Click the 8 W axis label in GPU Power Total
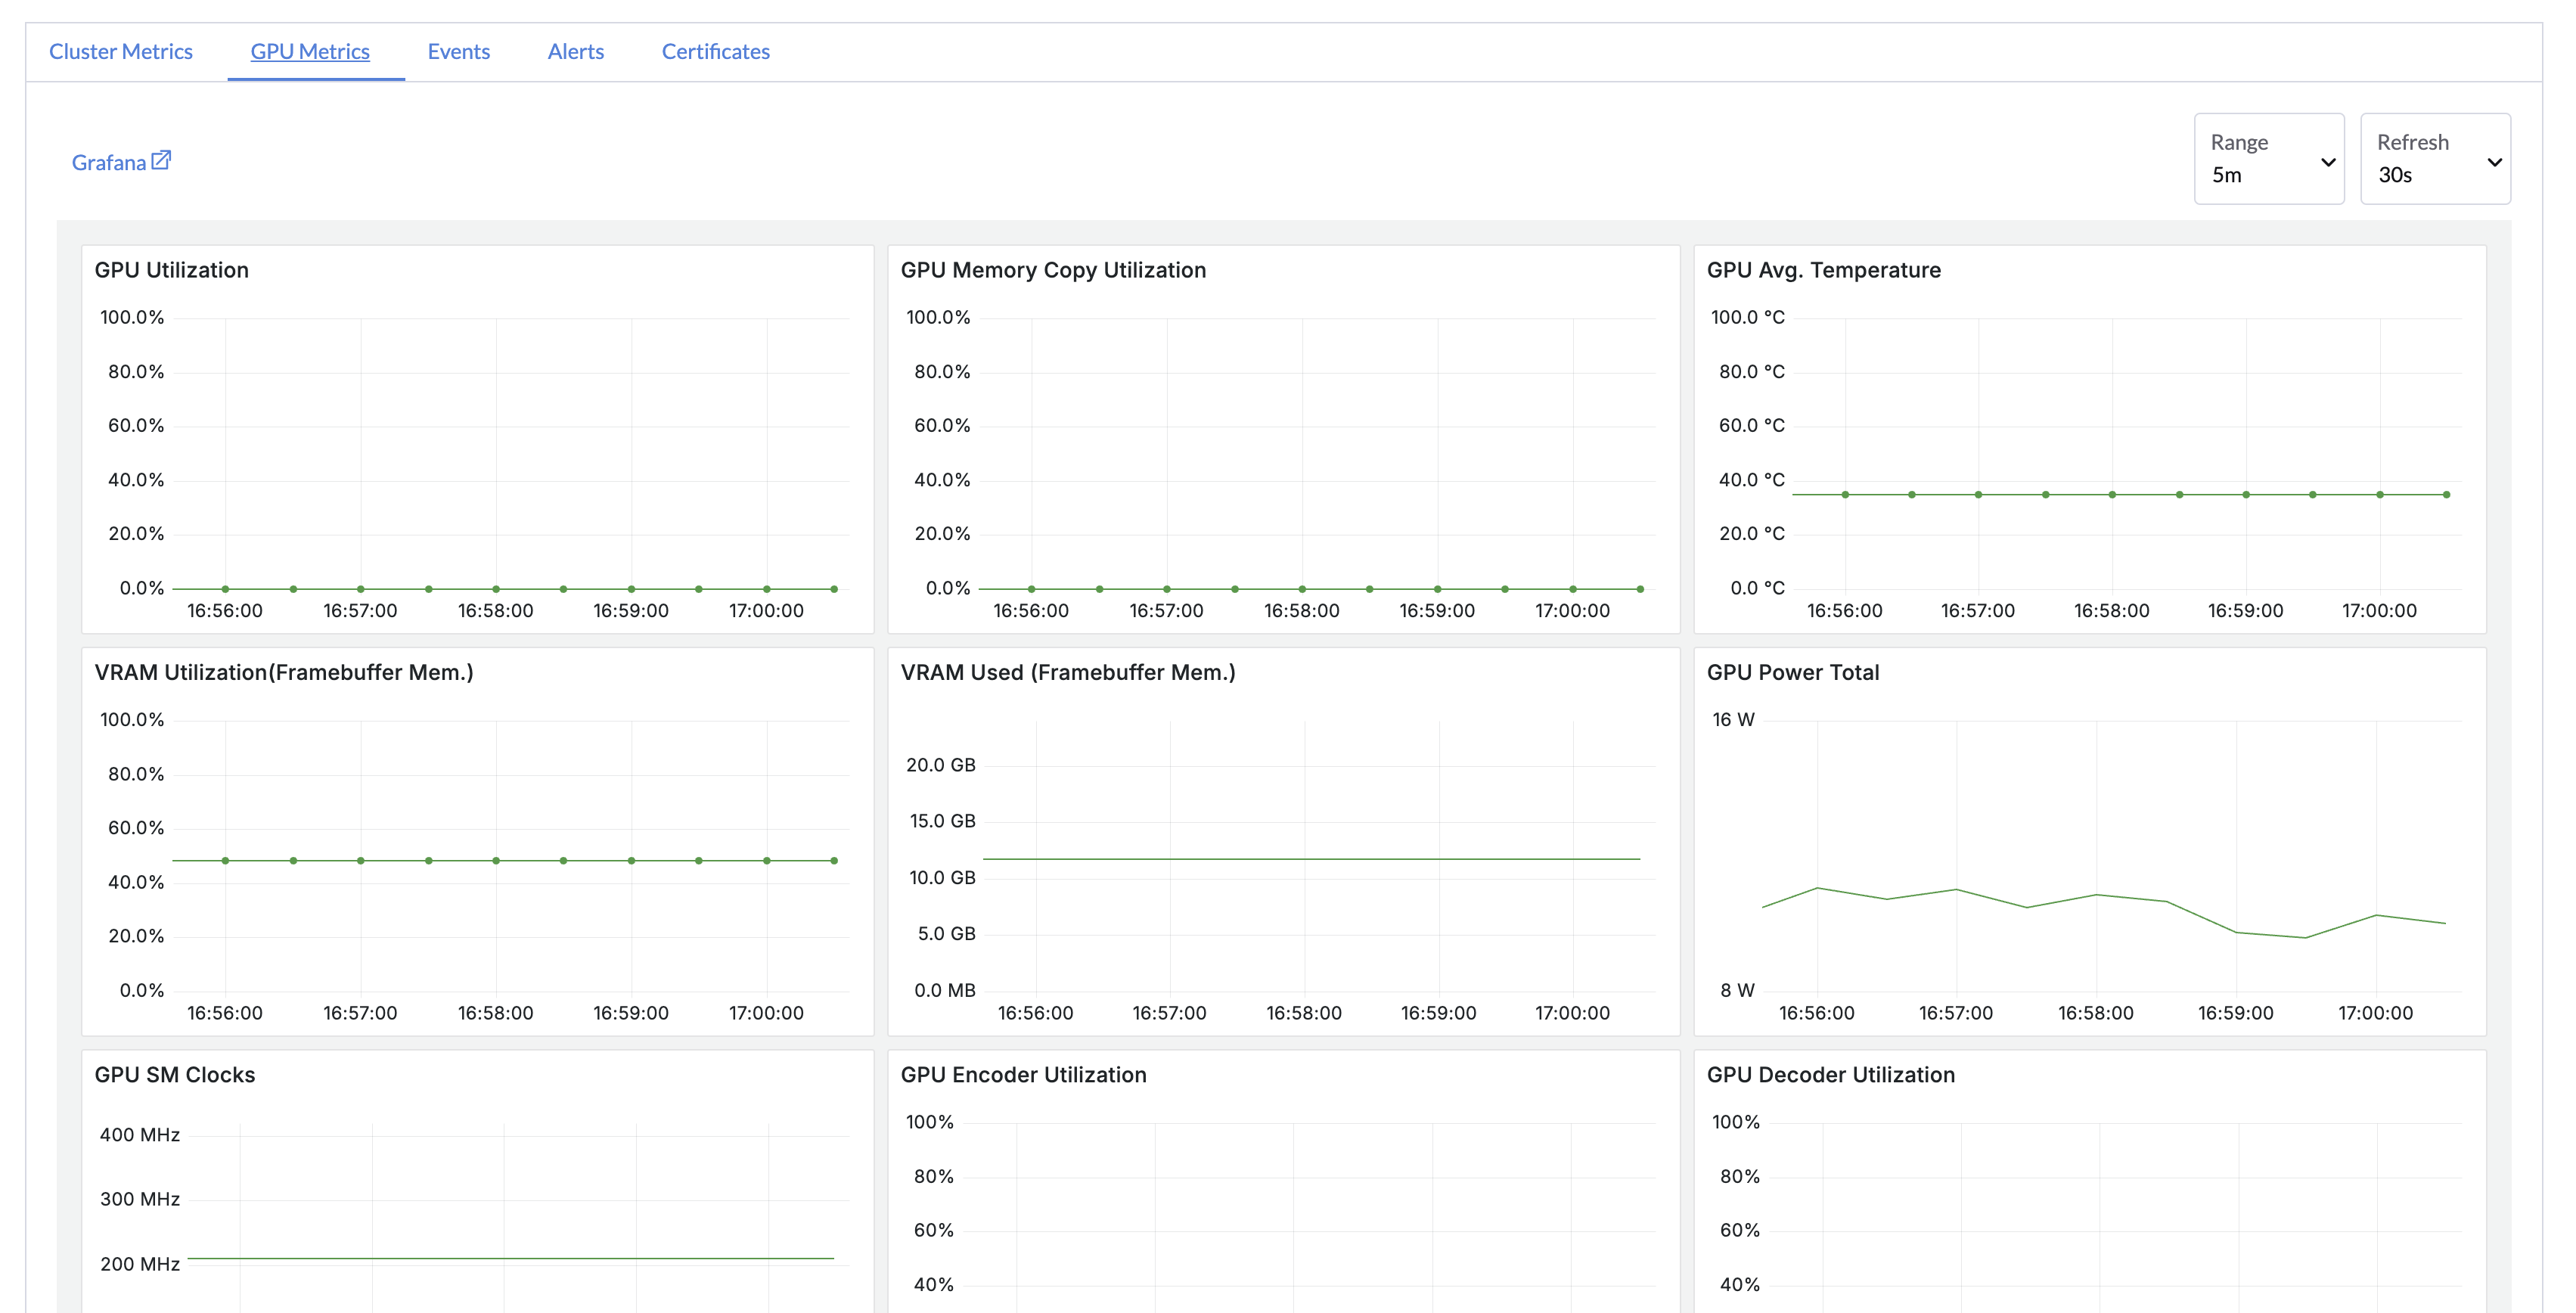 click(x=1737, y=990)
